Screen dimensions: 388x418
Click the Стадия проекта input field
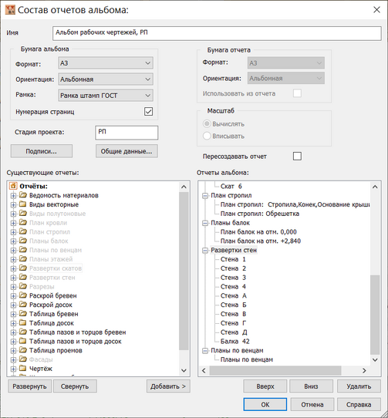pos(127,133)
